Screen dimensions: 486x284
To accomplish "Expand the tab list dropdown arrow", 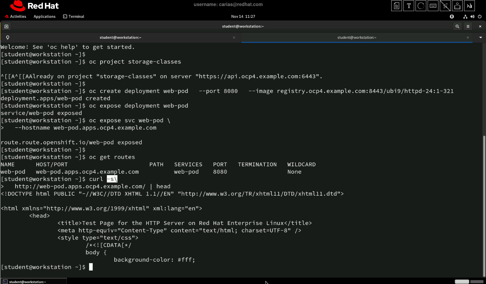I will [481, 37].
